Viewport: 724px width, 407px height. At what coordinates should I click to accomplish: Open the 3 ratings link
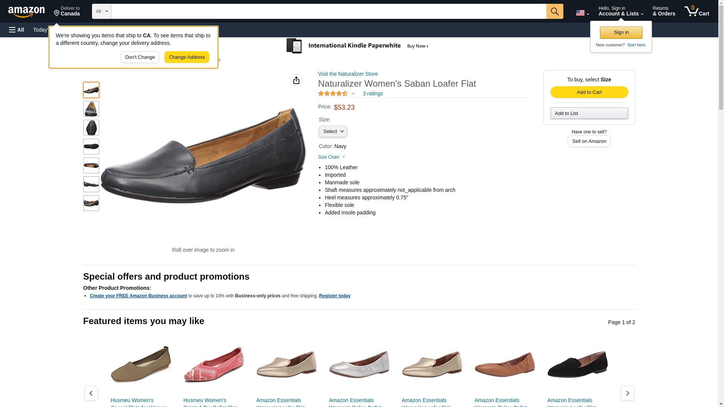pos(373,93)
